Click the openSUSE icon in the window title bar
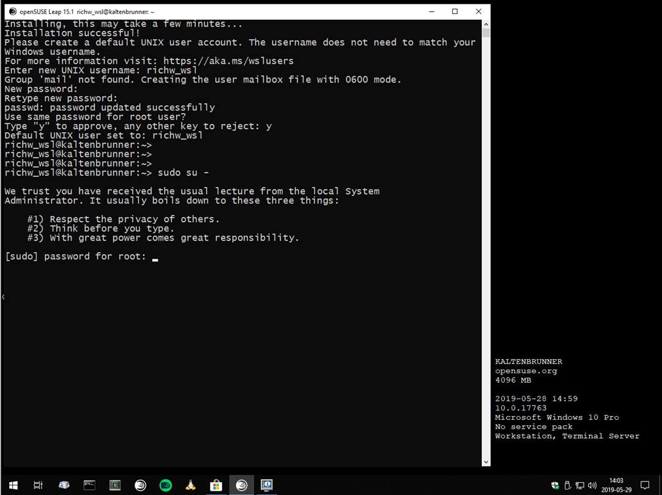Screen dimensions: 662x495 (12, 12)
